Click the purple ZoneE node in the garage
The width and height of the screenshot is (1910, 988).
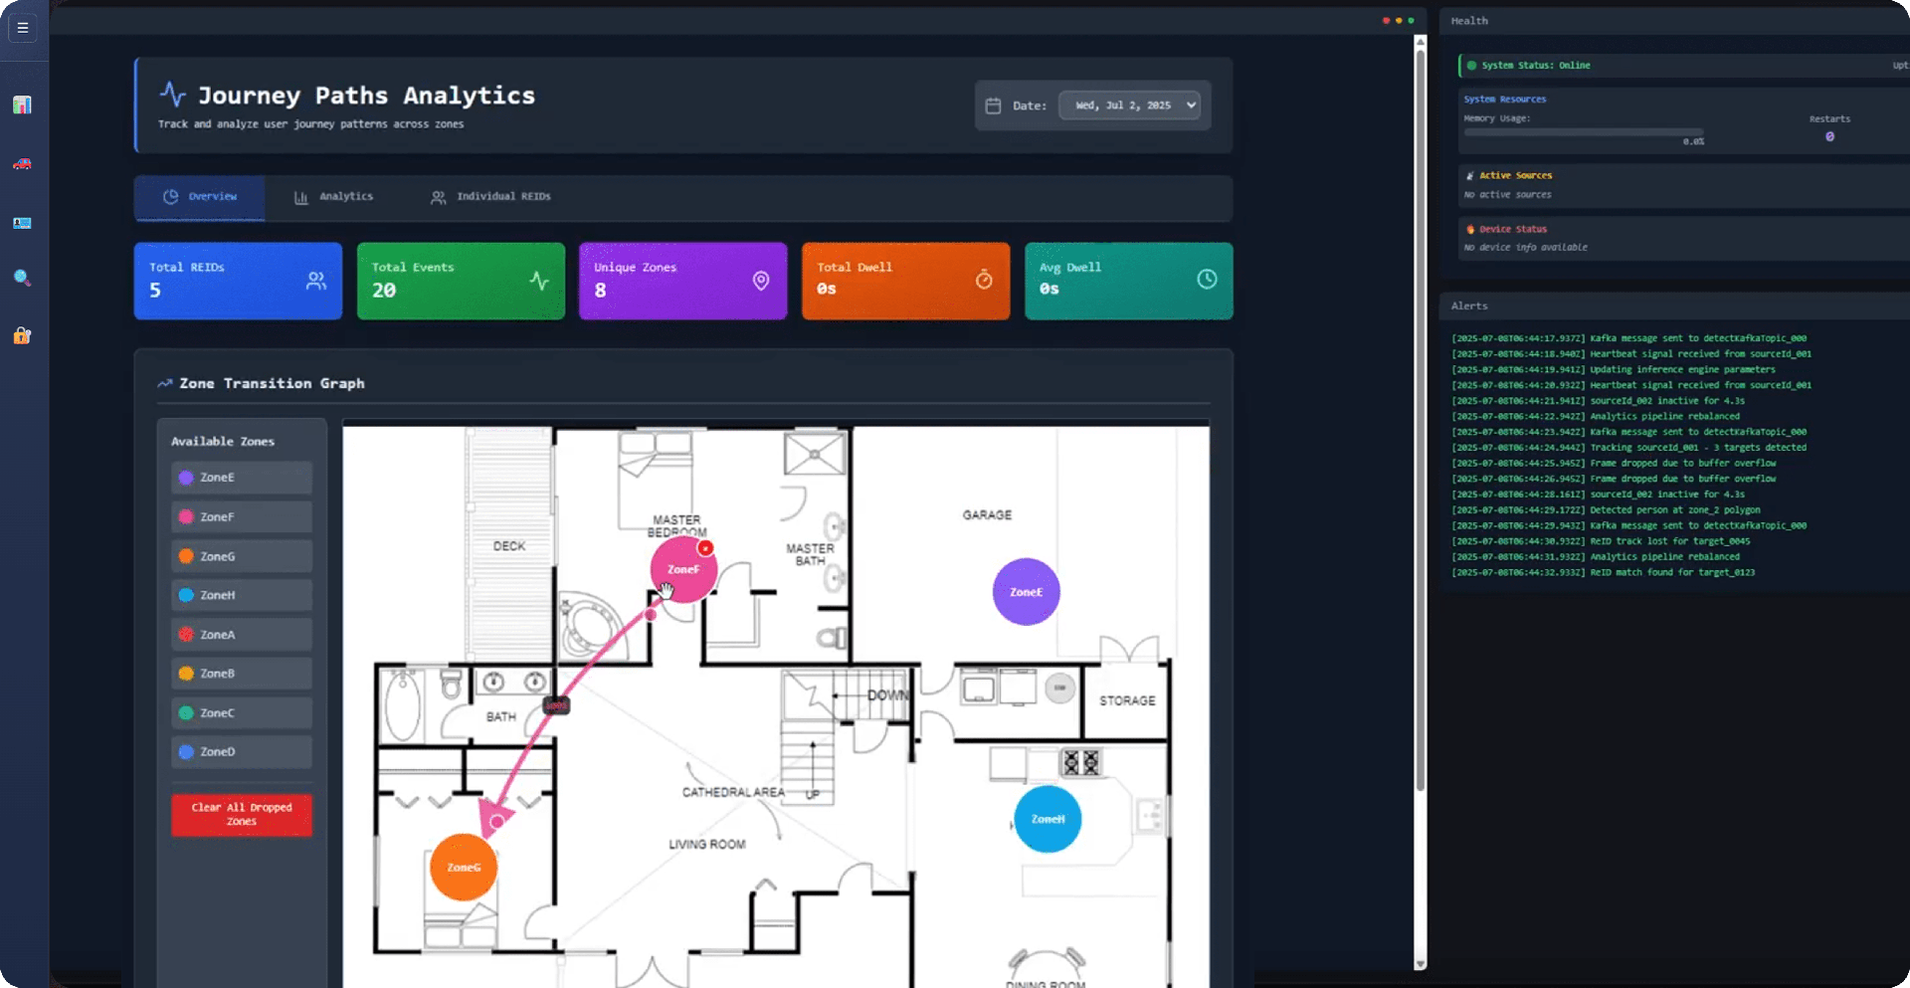tap(1026, 592)
